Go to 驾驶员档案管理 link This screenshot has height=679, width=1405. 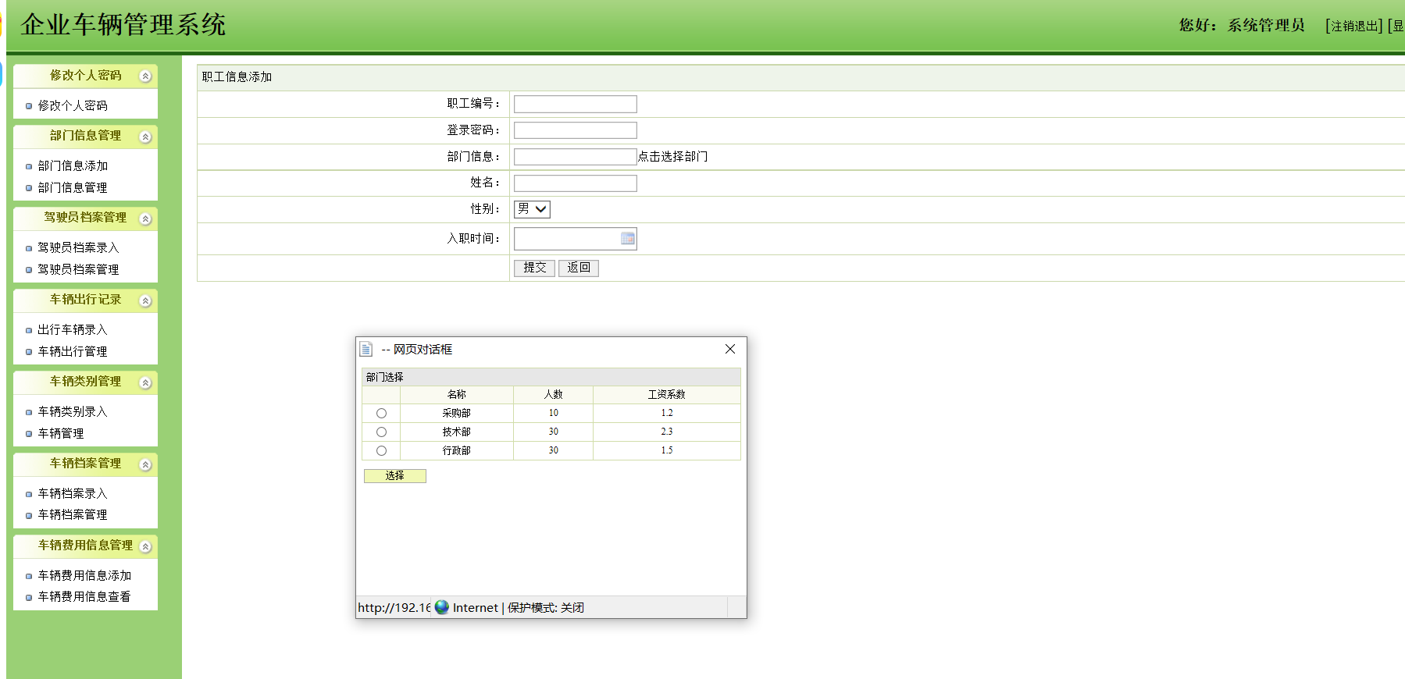tap(78, 269)
